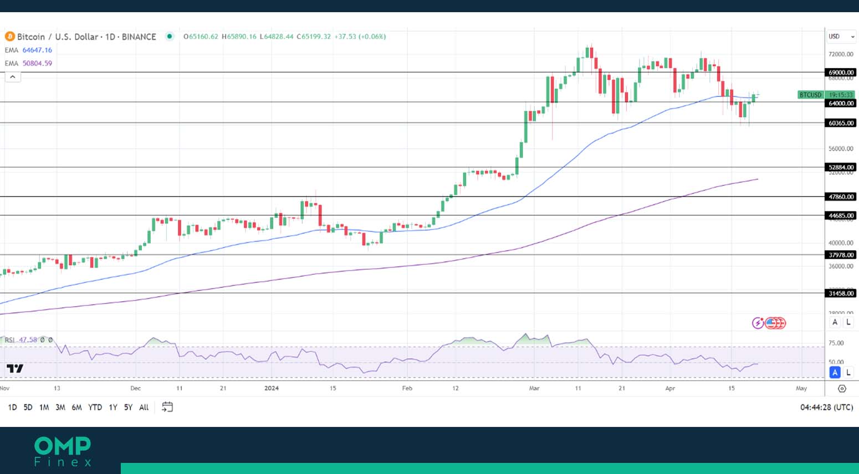Select the 1Y time range
Screen dimensions: 859x474
tap(113, 407)
